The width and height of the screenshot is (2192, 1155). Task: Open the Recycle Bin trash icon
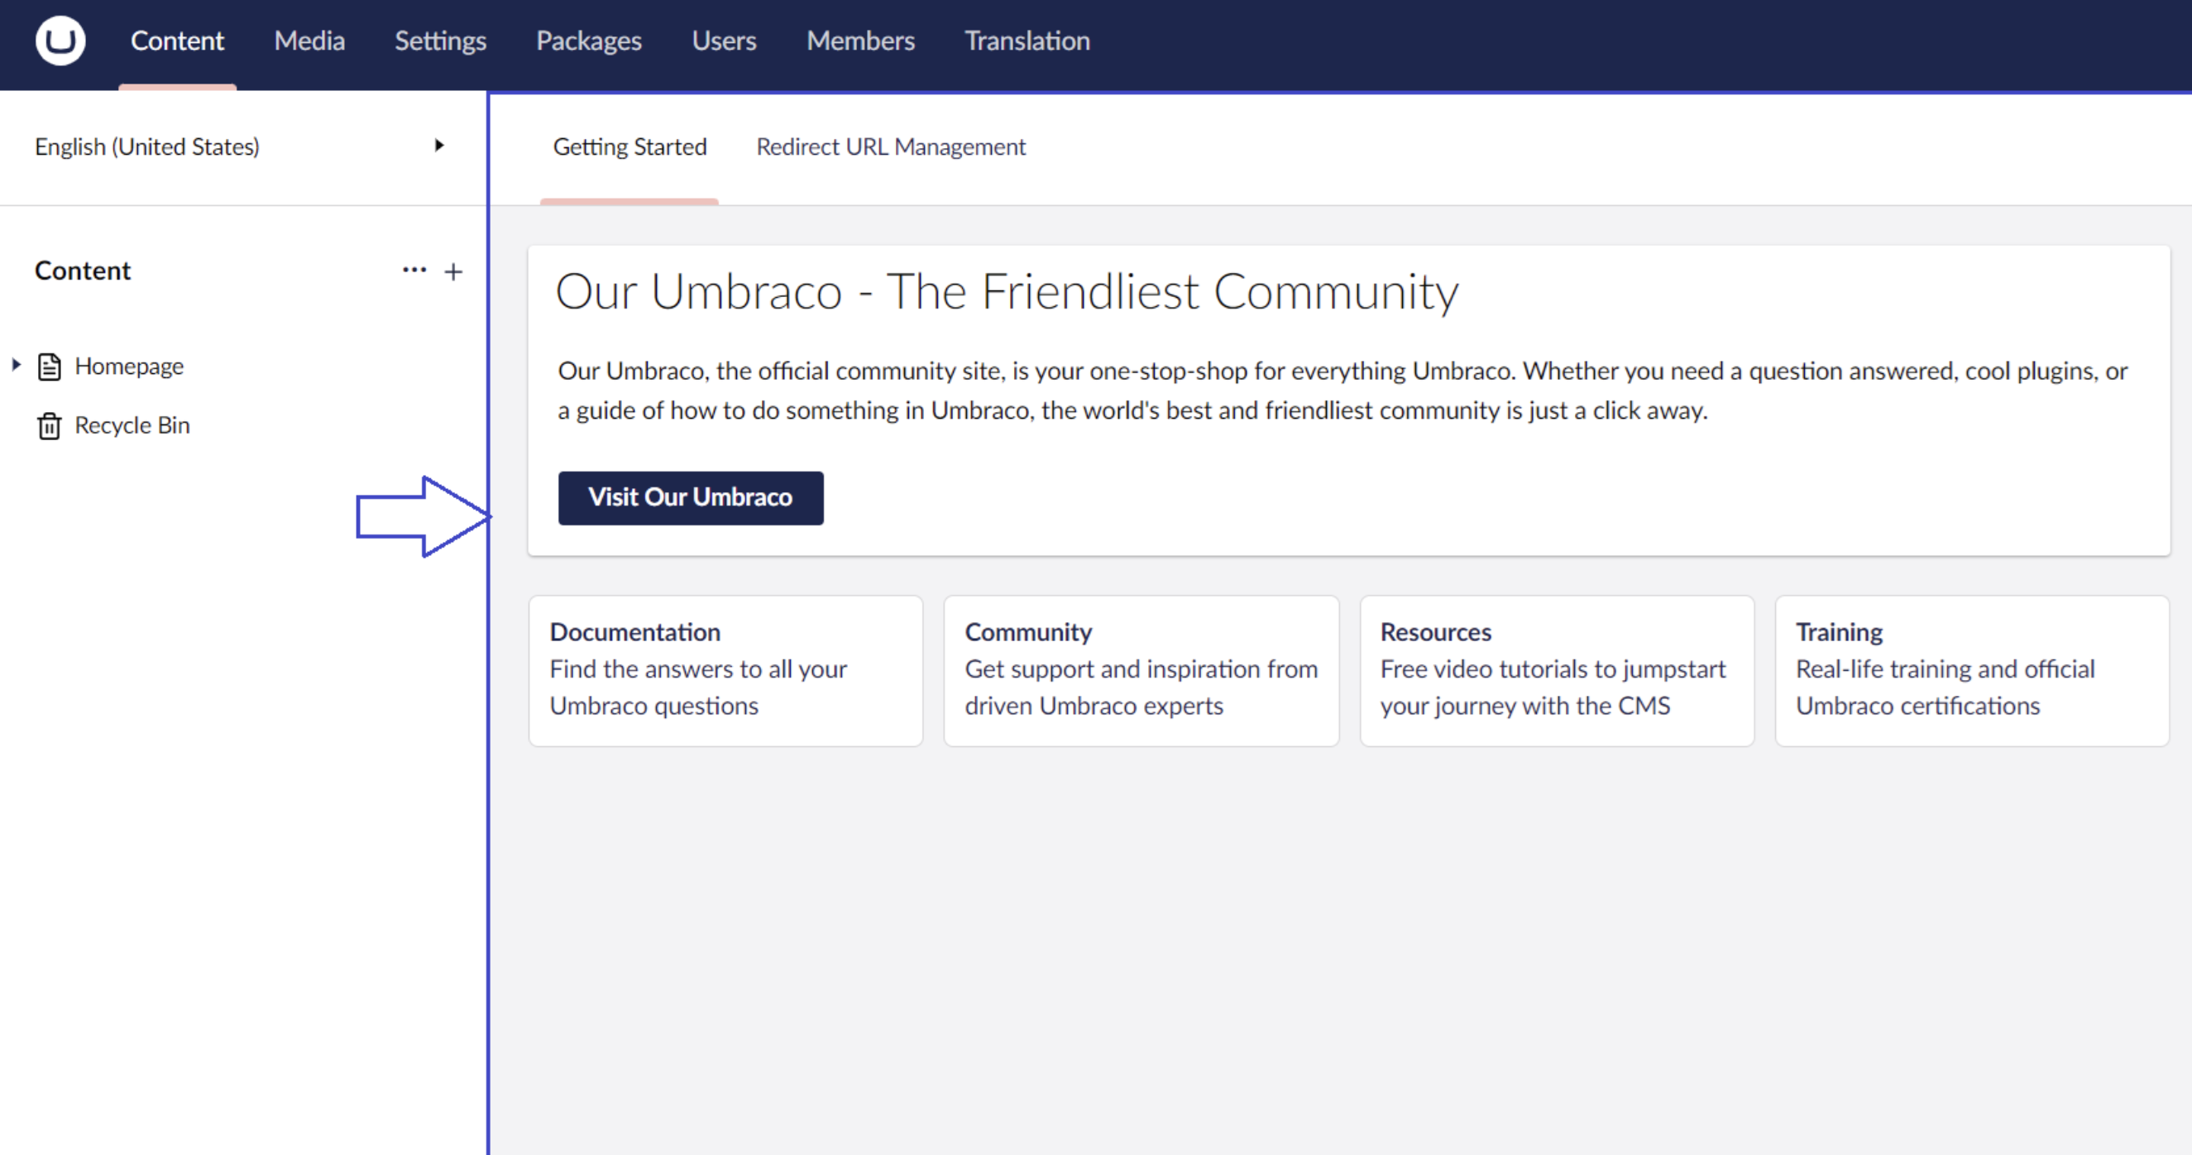(50, 425)
